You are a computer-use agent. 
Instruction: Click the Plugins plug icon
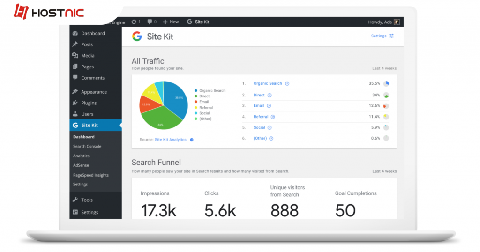pyautogui.click(x=75, y=103)
